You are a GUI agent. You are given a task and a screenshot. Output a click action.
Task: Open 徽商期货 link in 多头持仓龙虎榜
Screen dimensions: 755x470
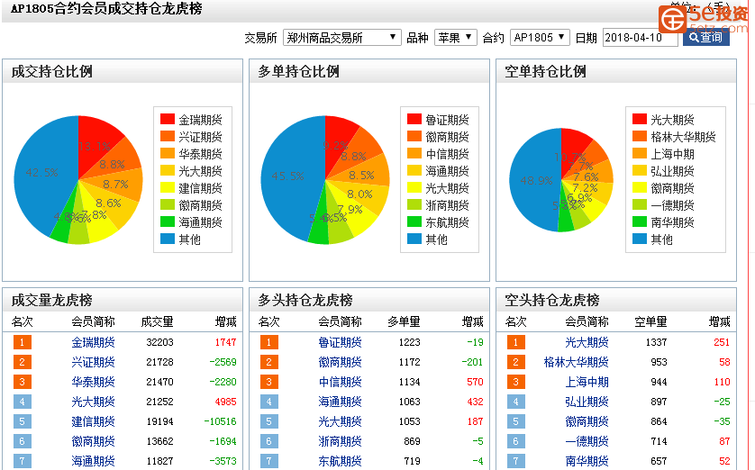(340, 362)
